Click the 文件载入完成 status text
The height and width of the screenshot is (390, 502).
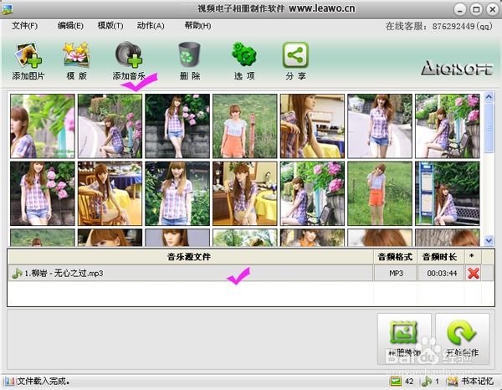pyautogui.click(x=44, y=381)
